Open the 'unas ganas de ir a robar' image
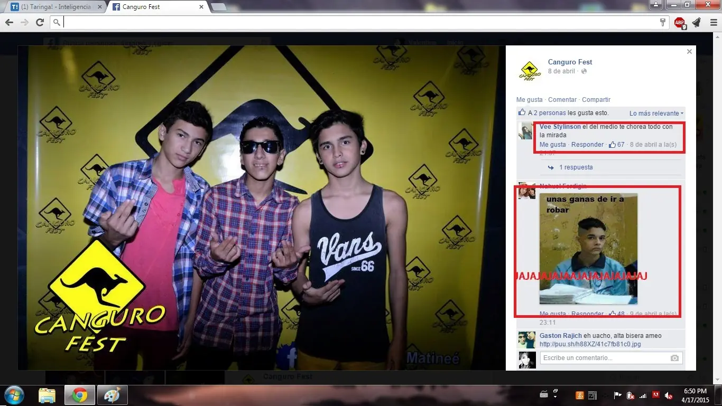This screenshot has height=406, width=722. [x=588, y=249]
